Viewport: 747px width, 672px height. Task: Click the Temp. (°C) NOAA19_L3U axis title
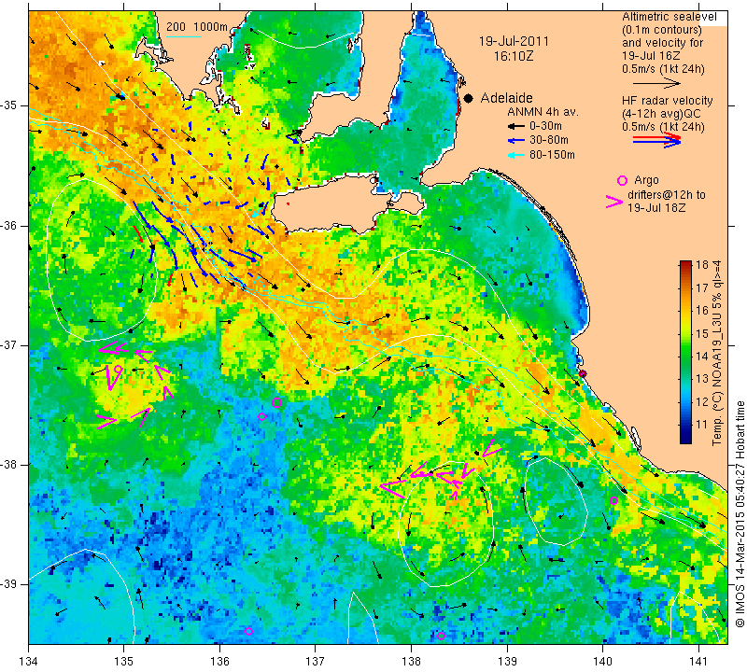[x=716, y=353]
